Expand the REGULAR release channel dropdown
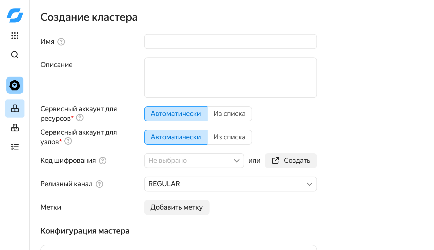The width and height of the screenshot is (434, 250). [x=230, y=184]
